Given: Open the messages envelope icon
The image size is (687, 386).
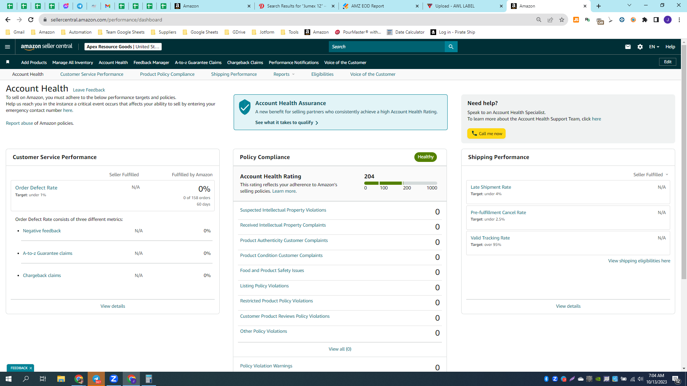Looking at the screenshot, I should (628, 47).
